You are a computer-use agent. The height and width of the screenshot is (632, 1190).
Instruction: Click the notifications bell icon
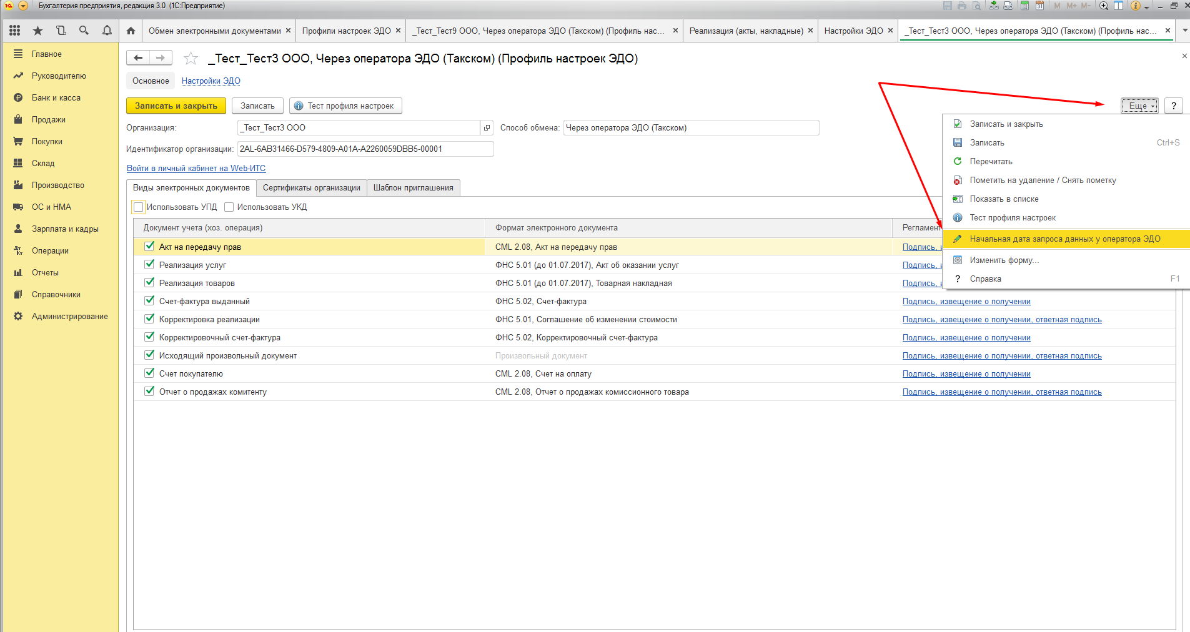(x=107, y=31)
